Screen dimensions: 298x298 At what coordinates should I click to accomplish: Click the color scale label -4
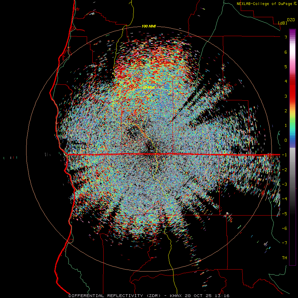click(x=284, y=199)
